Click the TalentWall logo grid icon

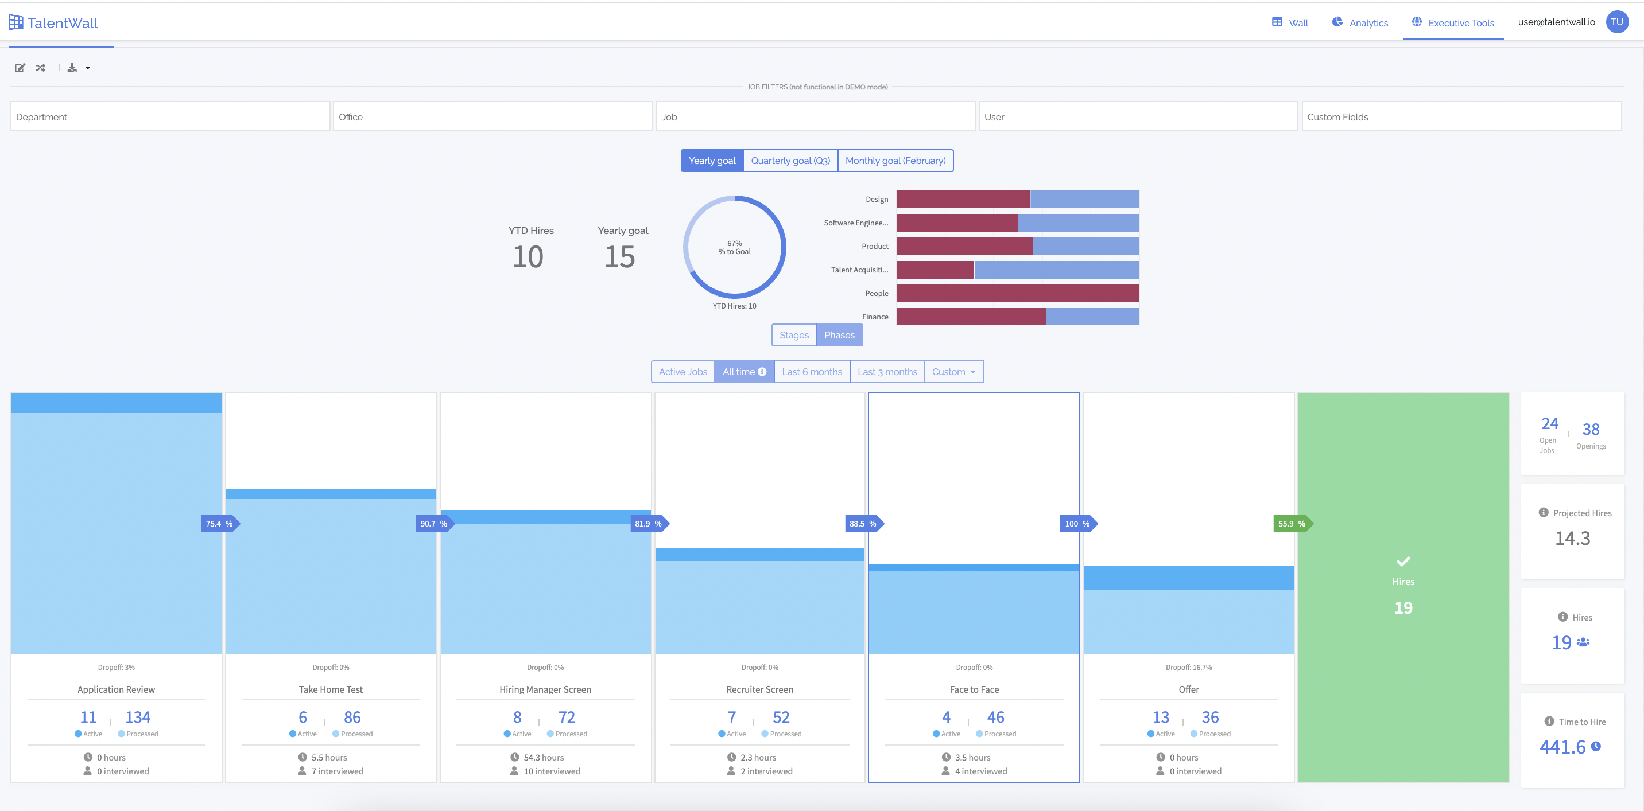point(16,22)
